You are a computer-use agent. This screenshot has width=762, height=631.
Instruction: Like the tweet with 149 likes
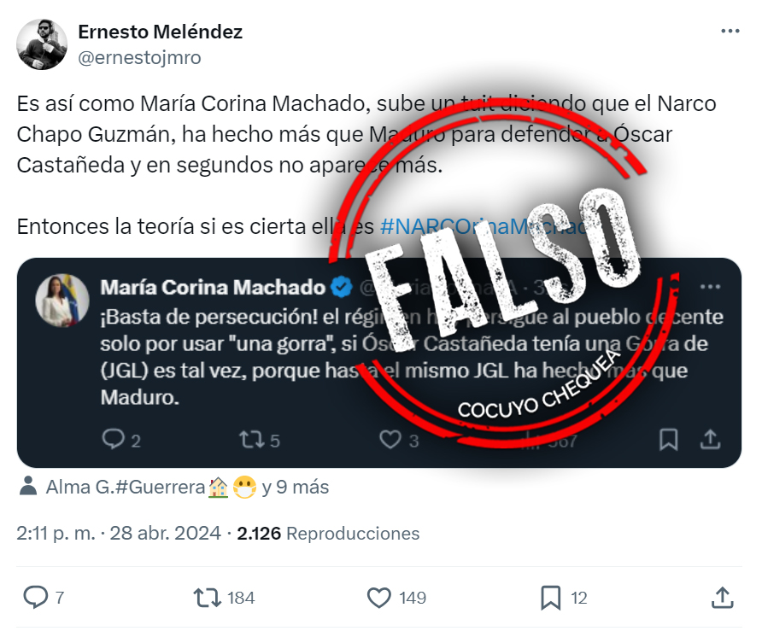click(379, 598)
